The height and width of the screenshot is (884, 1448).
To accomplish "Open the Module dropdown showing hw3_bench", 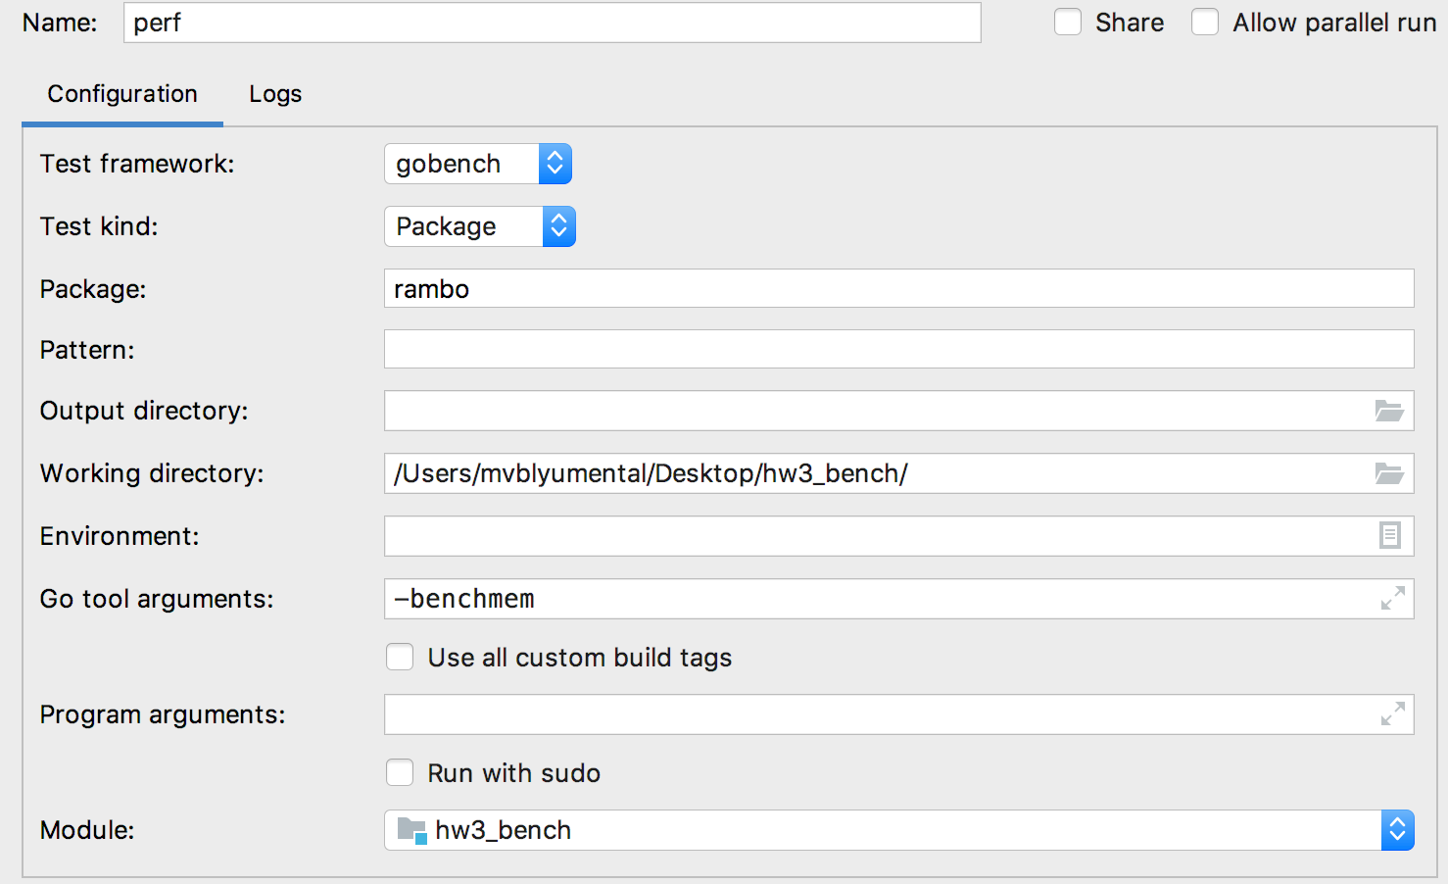I will tap(1397, 829).
